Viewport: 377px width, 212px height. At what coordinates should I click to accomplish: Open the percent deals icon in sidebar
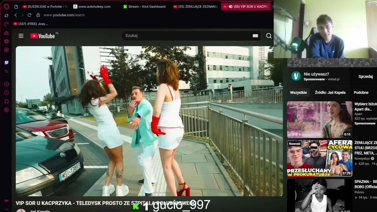click(6, 71)
